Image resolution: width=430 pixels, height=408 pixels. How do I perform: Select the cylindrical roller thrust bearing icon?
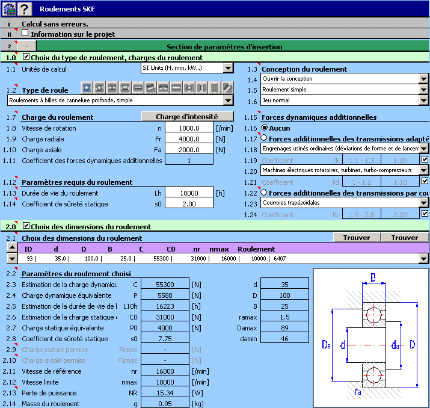pyautogui.click(x=202, y=88)
